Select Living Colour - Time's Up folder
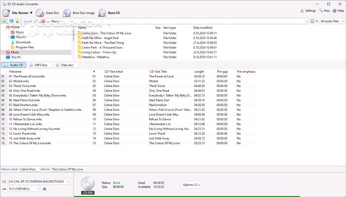This screenshot has width=346, height=197. pyautogui.click(x=97, y=52)
